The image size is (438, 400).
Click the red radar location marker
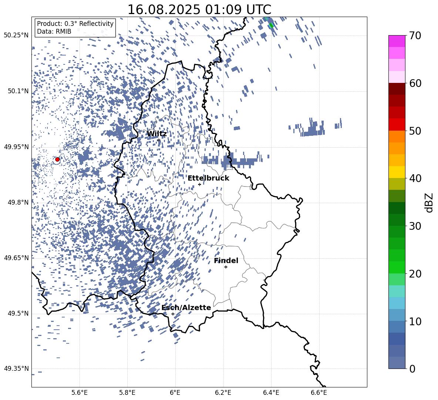point(57,159)
